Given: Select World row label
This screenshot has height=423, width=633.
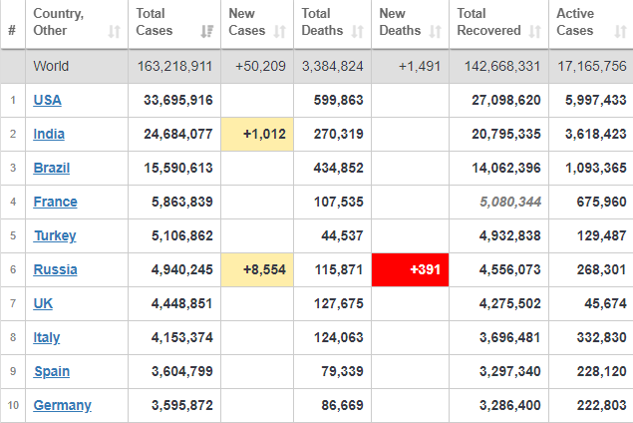Looking at the screenshot, I should coord(51,66).
